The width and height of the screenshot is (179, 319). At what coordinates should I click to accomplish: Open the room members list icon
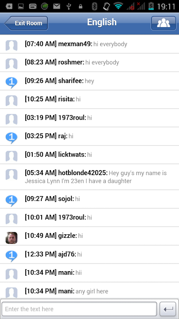pyautogui.click(x=163, y=23)
